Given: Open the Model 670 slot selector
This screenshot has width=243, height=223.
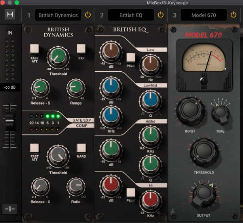Looking at the screenshot, I should tap(203, 15).
